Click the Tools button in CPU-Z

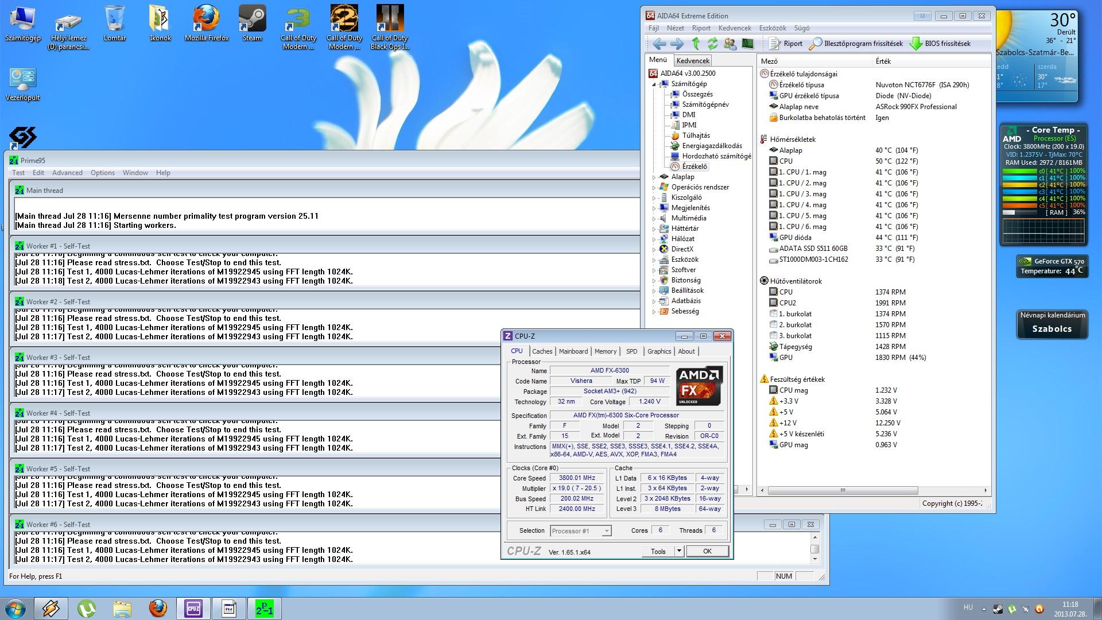click(658, 551)
